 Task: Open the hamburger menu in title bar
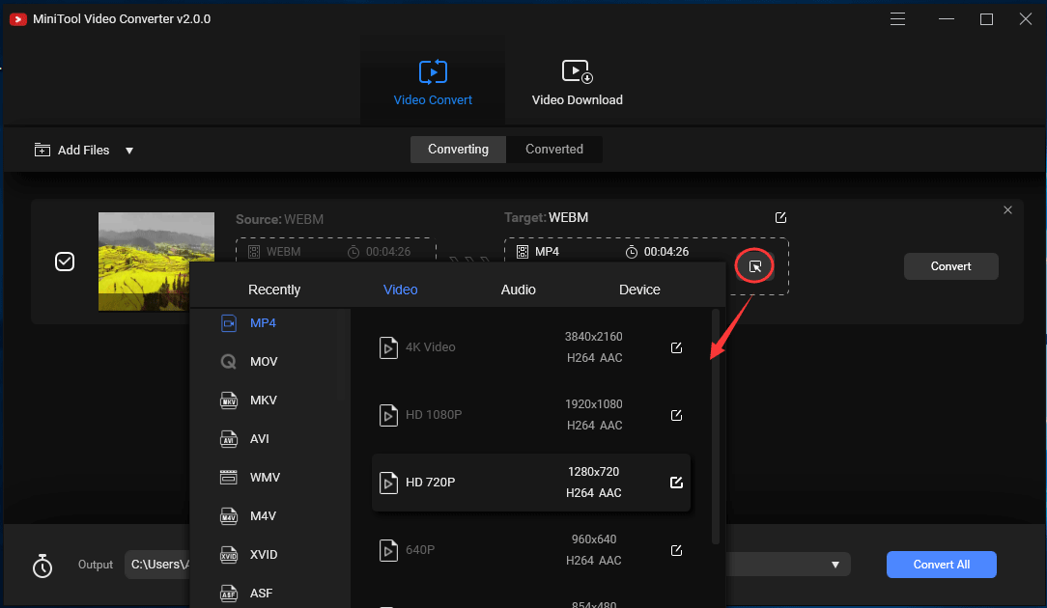(897, 19)
